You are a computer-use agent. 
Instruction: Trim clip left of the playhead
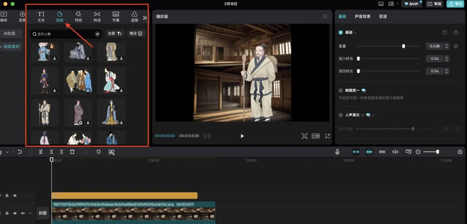(x=51, y=152)
